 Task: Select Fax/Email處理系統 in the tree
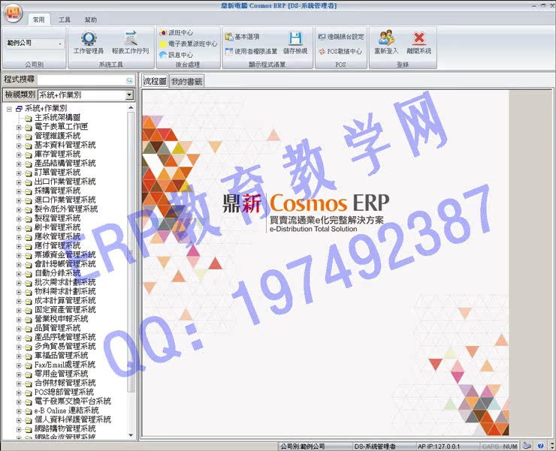point(65,365)
